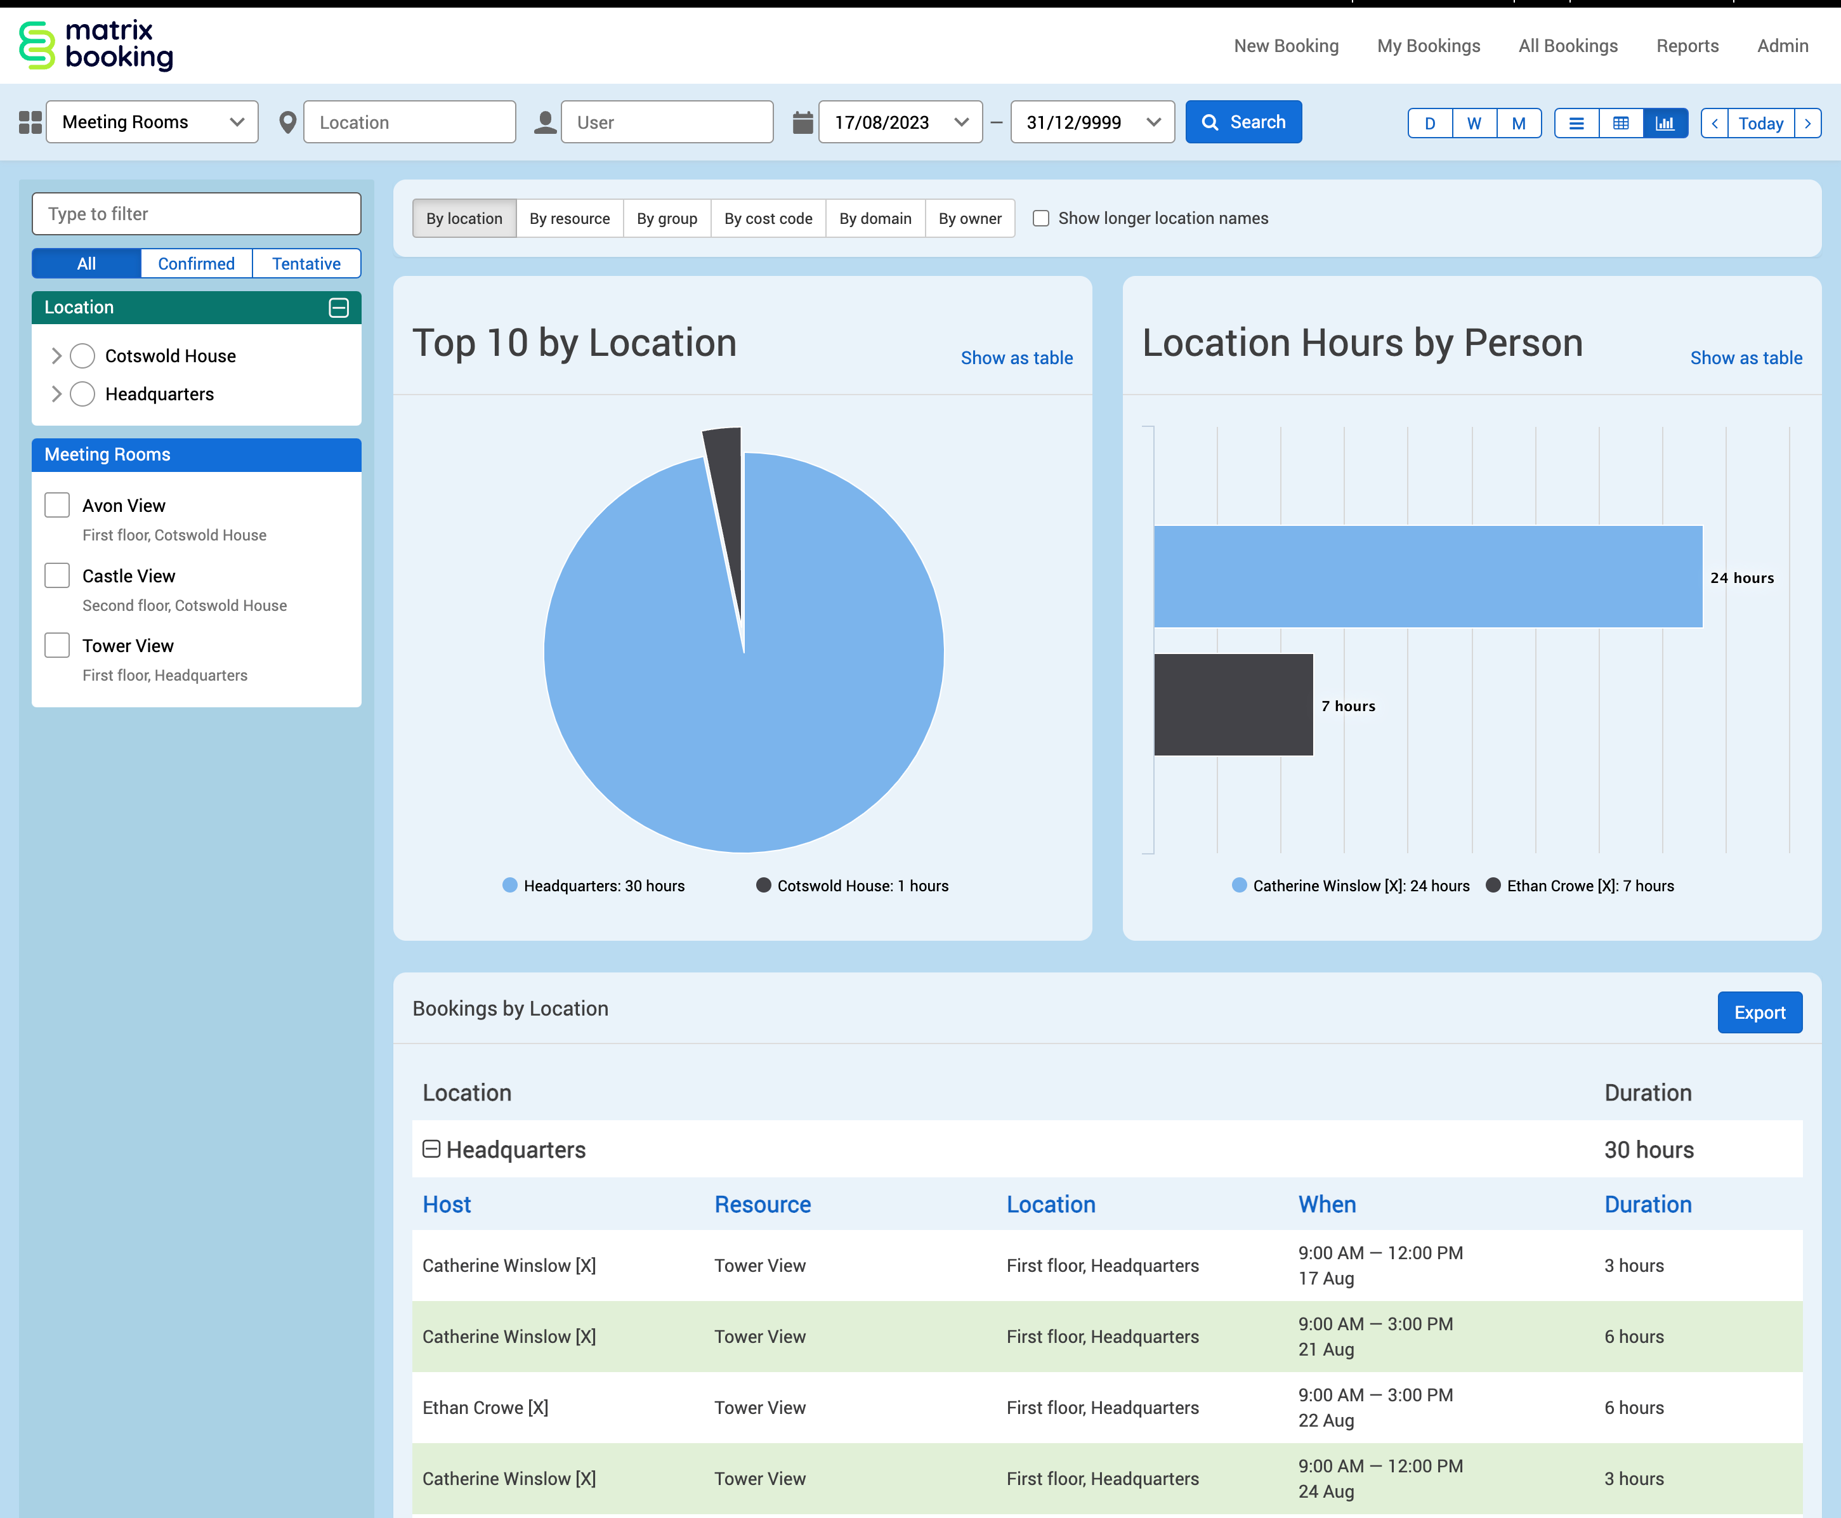Open the Reports menu item
This screenshot has height=1518, width=1841.
click(x=1687, y=46)
